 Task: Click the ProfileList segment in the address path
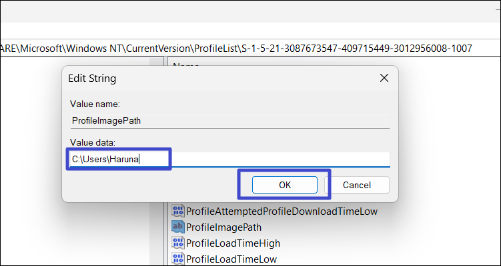pyautogui.click(x=215, y=49)
